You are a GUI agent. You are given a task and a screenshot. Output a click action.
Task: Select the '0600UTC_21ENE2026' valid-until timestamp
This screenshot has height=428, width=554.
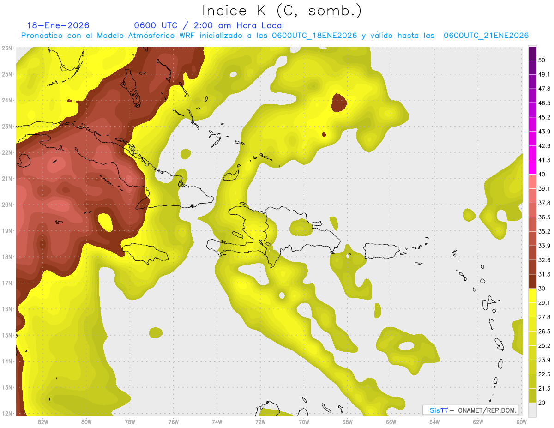click(x=486, y=36)
